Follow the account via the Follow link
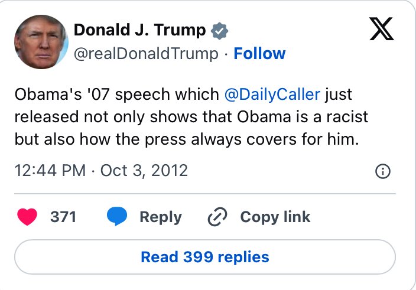Screen dimensions: 416x290 pyautogui.click(x=259, y=54)
